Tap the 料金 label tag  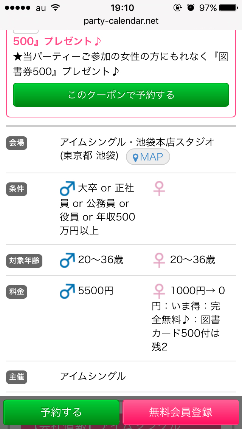[x=17, y=292]
